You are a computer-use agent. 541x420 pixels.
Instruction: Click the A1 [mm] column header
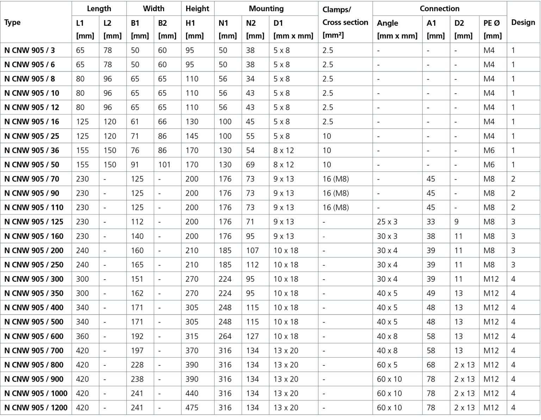point(436,29)
